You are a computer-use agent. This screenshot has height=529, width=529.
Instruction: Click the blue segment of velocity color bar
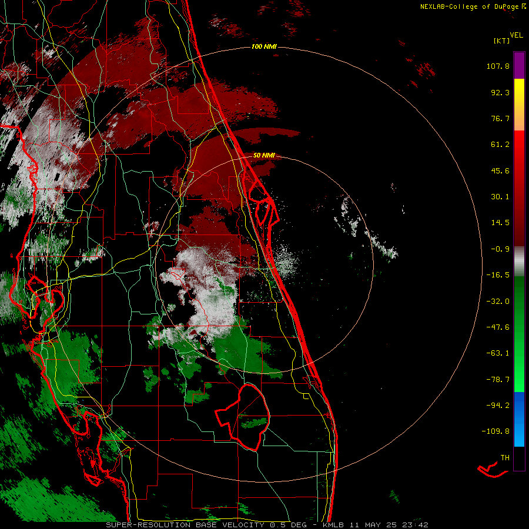point(519,419)
